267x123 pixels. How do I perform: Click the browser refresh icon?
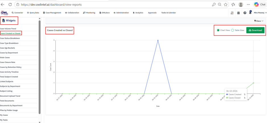click(10, 5)
